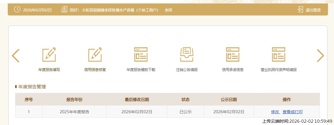This screenshot has height=125, width=334.
Task: Click 修改 for the 2025 annual report
Action: pyautogui.click(x=275, y=112)
